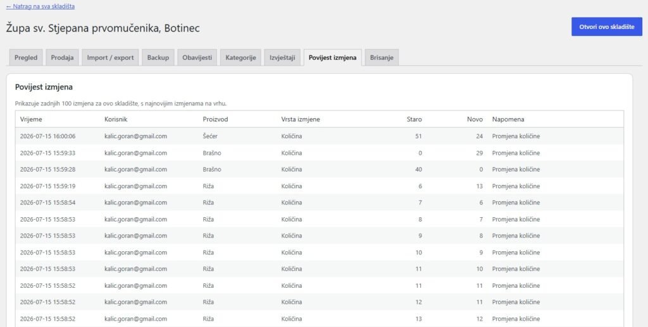Select the Backup tab

click(x=158, y=57)
